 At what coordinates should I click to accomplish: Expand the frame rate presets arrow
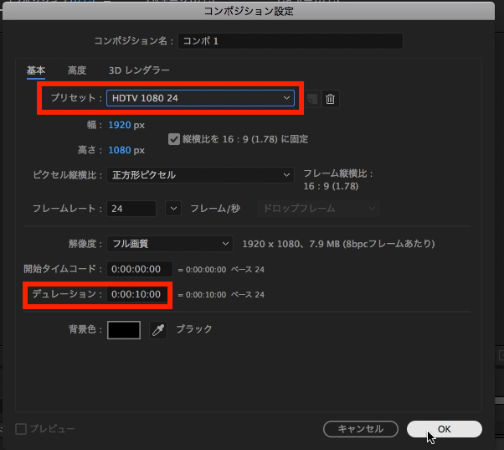pyautogui.click(x=173, y=209)
